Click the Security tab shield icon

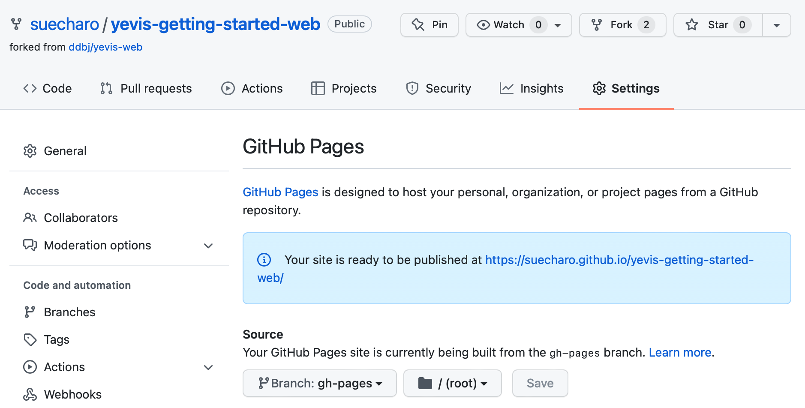point(412,88)
